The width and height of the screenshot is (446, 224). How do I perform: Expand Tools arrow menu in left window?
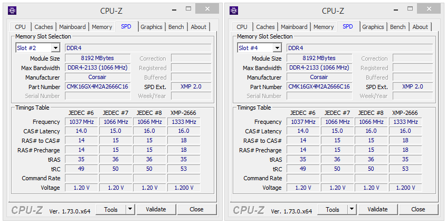130,210
